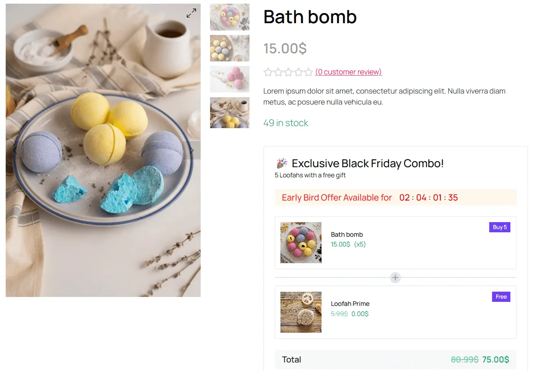
Task: Select the second thumbnail in the gallery
Action: (229, 48)
